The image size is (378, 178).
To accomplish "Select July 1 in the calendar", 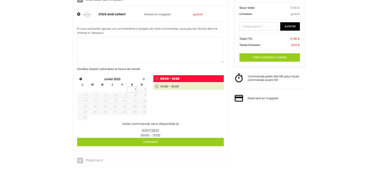I will (x=132, y=89).
